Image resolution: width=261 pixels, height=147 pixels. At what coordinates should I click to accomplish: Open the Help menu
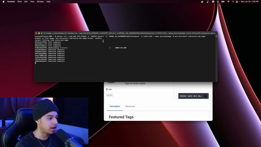(48, 2)
